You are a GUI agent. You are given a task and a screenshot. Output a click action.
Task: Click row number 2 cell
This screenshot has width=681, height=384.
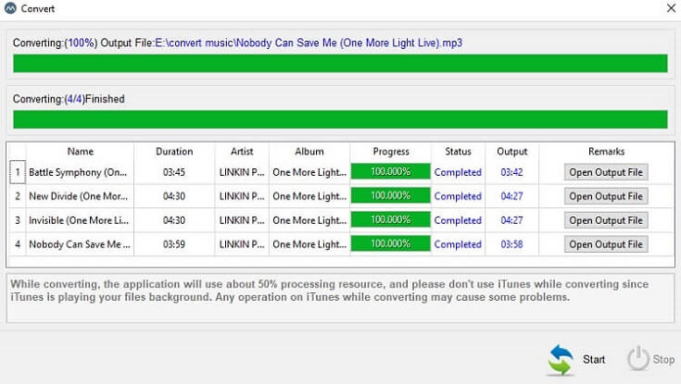click(x=18, y=196)
